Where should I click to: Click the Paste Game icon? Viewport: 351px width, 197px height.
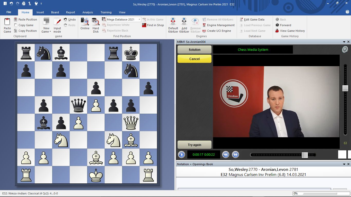pos(7,23)
